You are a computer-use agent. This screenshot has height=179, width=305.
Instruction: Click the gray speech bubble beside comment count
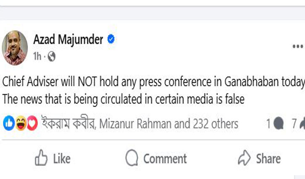pos(278,123)
